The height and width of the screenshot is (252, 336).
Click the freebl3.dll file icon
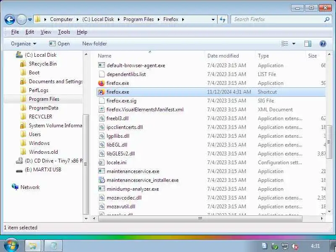point(101,118)
